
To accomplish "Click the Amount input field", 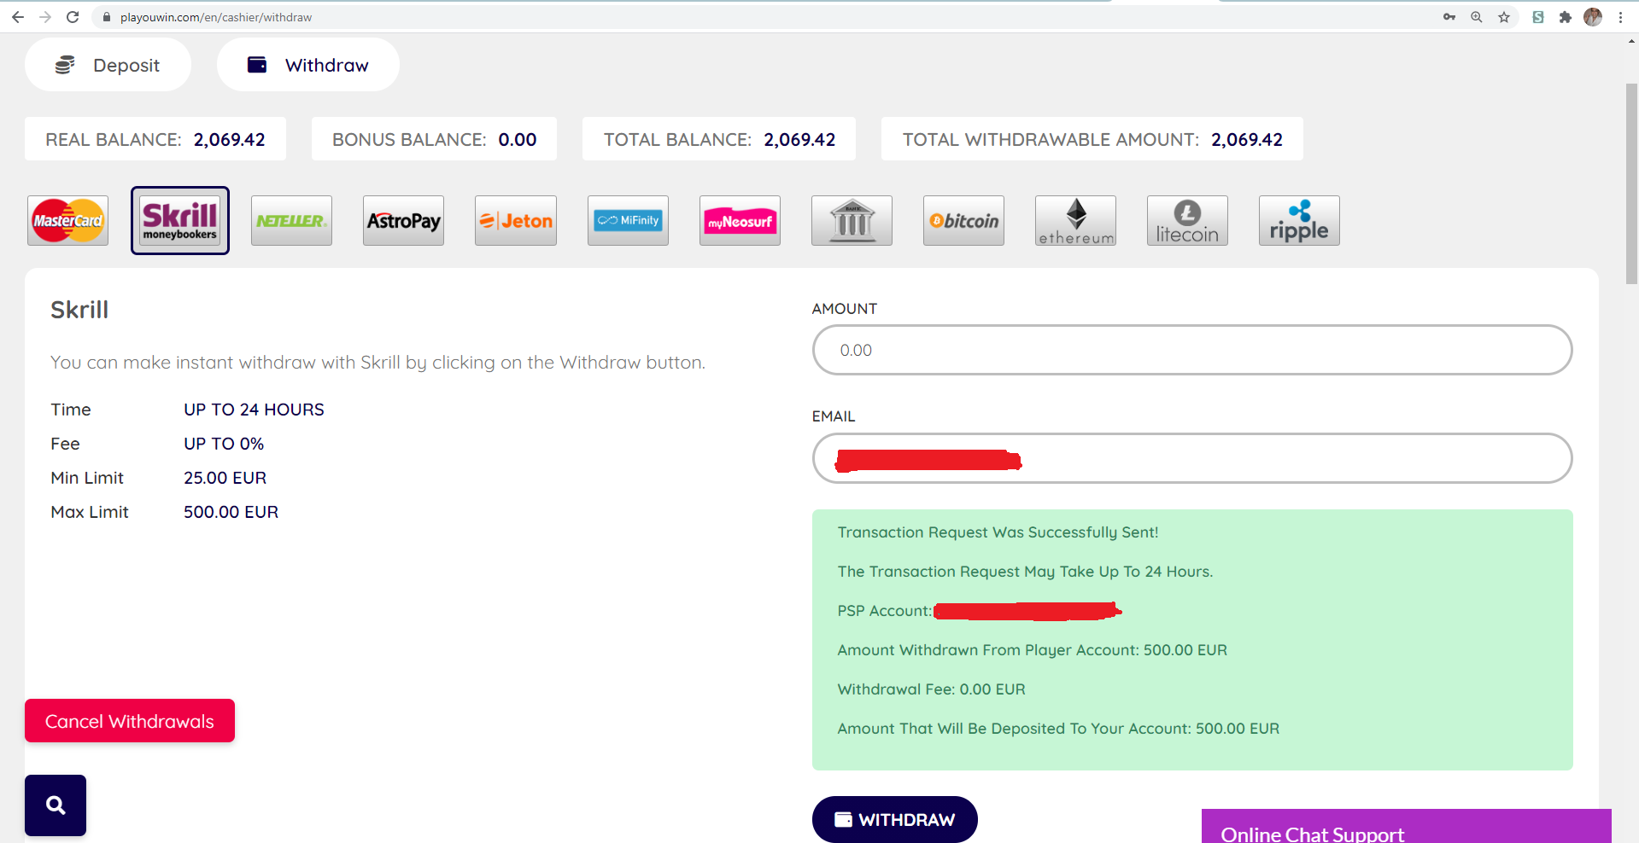I will pyautogui.click(x=1192, y=350).
